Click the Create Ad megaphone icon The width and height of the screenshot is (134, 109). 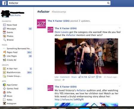[x=4, y=60]
